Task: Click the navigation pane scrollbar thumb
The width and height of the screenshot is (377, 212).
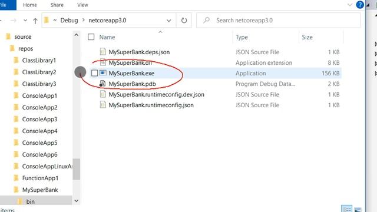Action: [x=77, y=169]
